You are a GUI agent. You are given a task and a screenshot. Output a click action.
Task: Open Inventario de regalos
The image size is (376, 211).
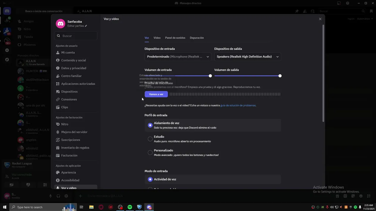(x=76, y=148)
